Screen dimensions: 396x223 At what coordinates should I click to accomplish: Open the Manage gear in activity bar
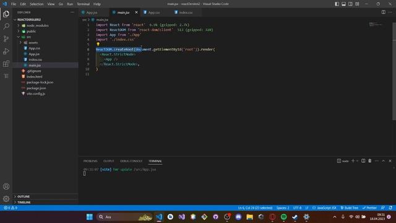coord(6,199)
